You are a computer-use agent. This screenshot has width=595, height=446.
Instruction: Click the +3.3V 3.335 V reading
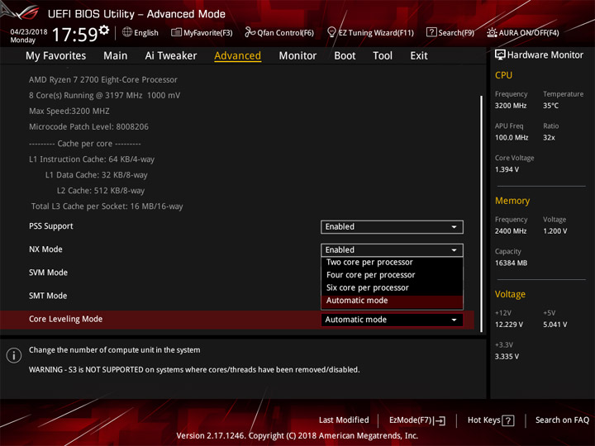pos(507,357)
